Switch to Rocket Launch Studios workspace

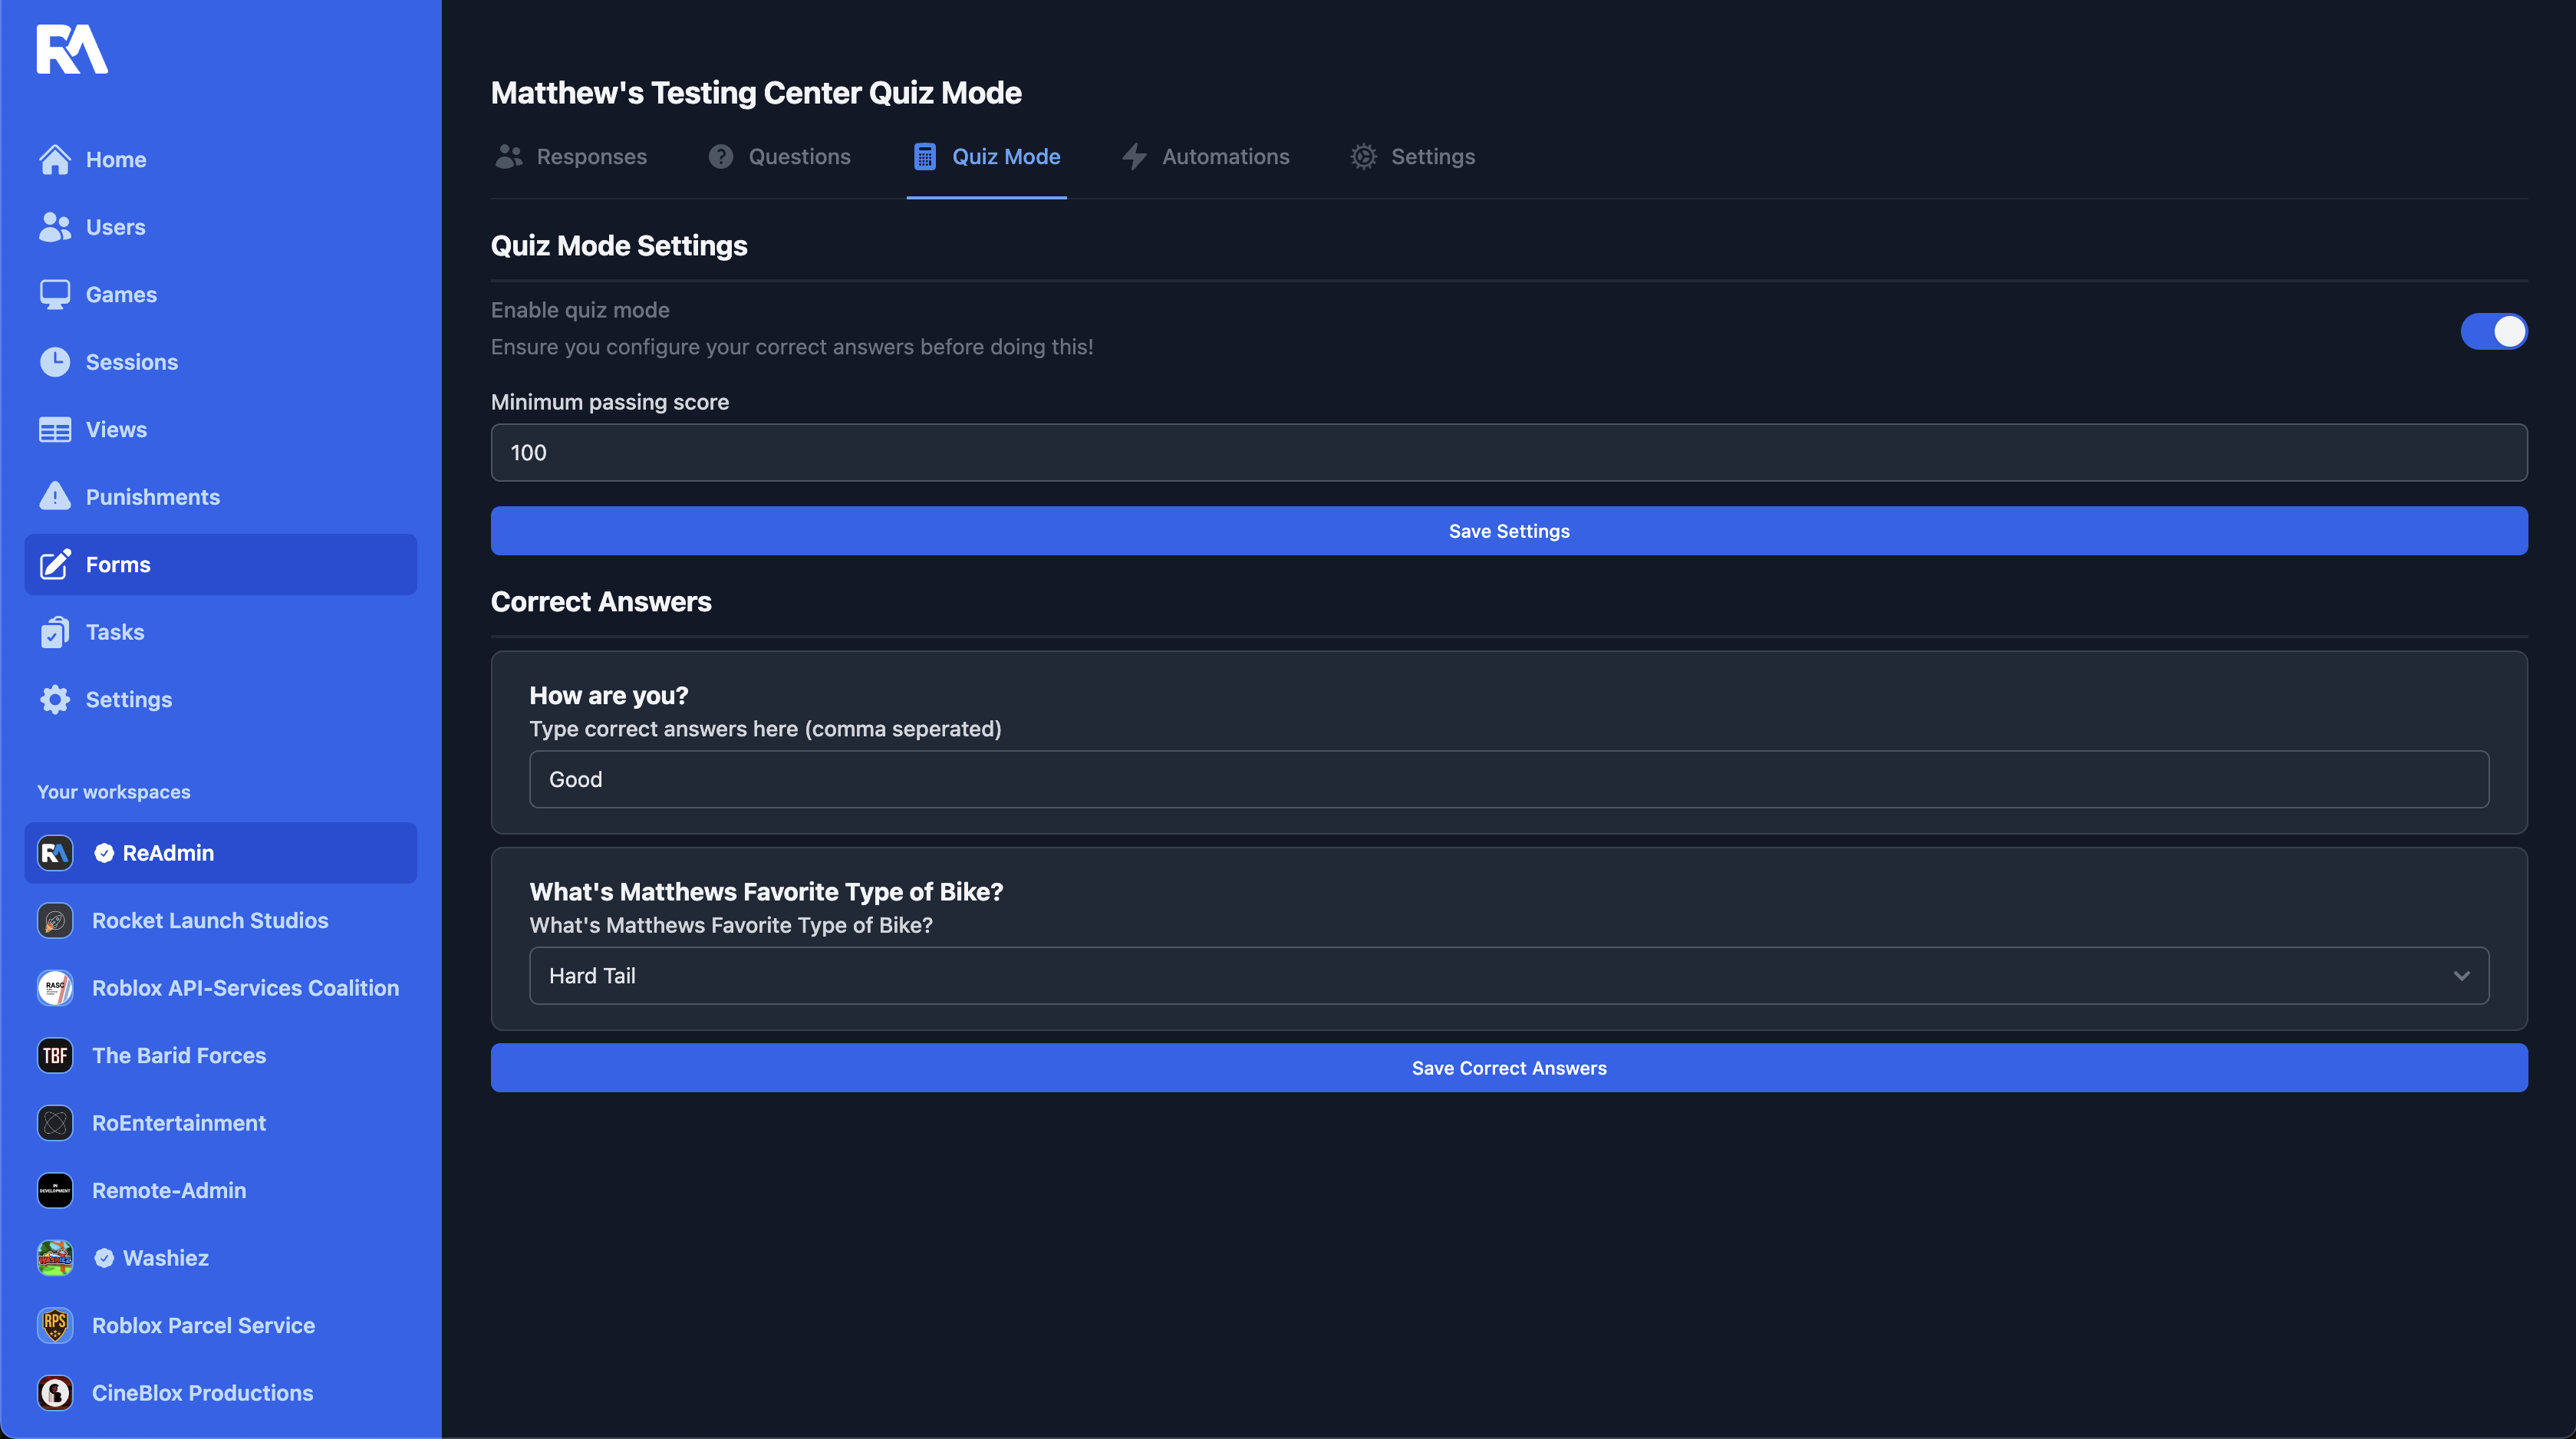(x=209, y=920)
